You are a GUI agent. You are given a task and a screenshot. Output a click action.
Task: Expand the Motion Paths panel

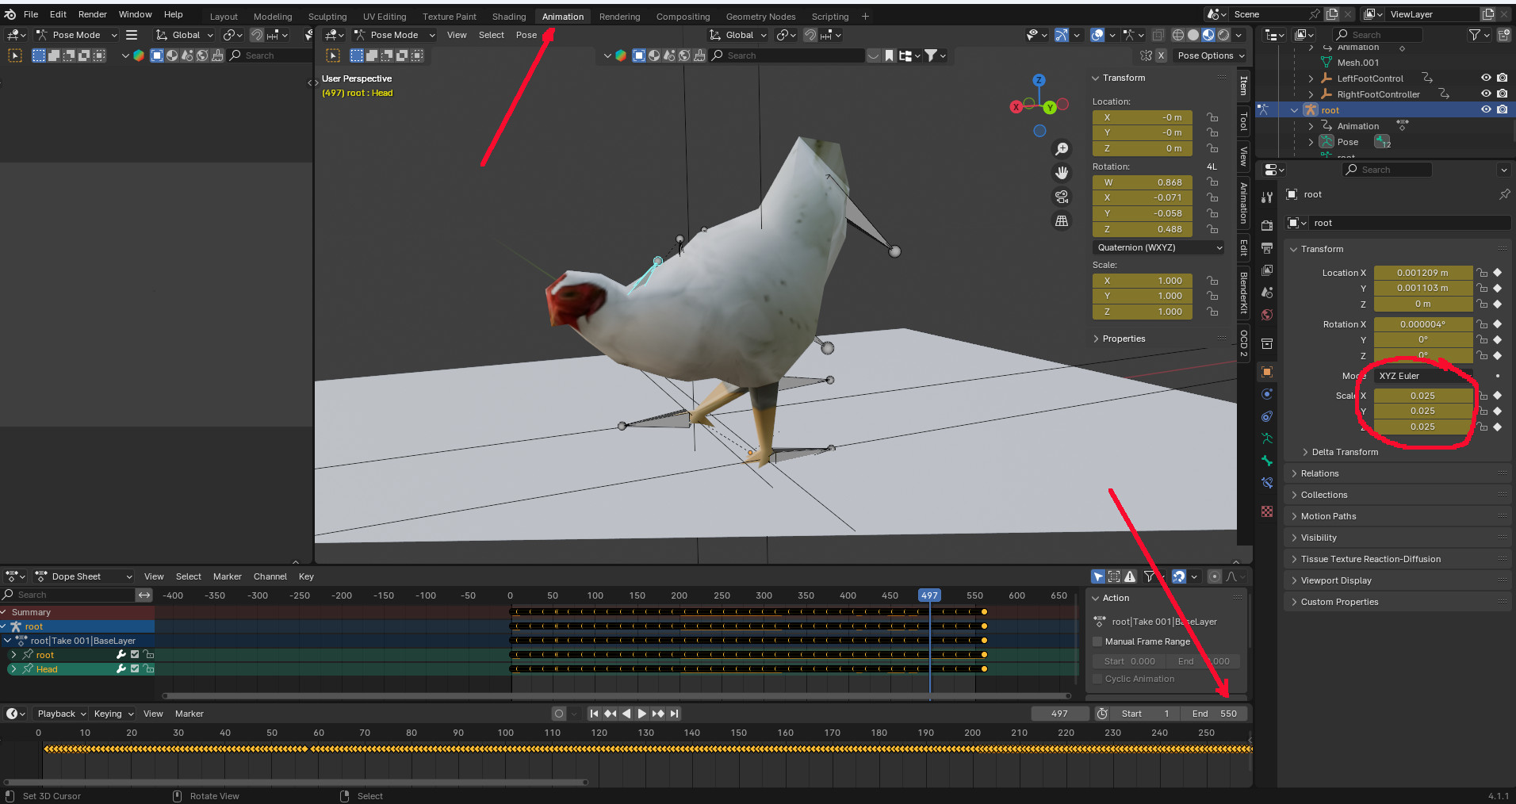pos(1328,516)
